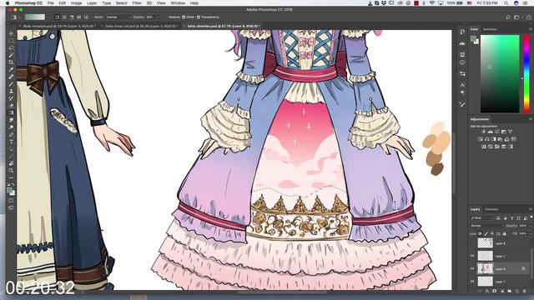This screenshot has width=534, height=300.
Task: Select the Clone Stamp tool
Action: tap(11, 91)
